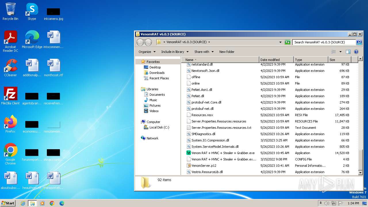The height and width of the screenshot is (207, 368).
Task: Click the volume tray icon
Action: [327, 203]
